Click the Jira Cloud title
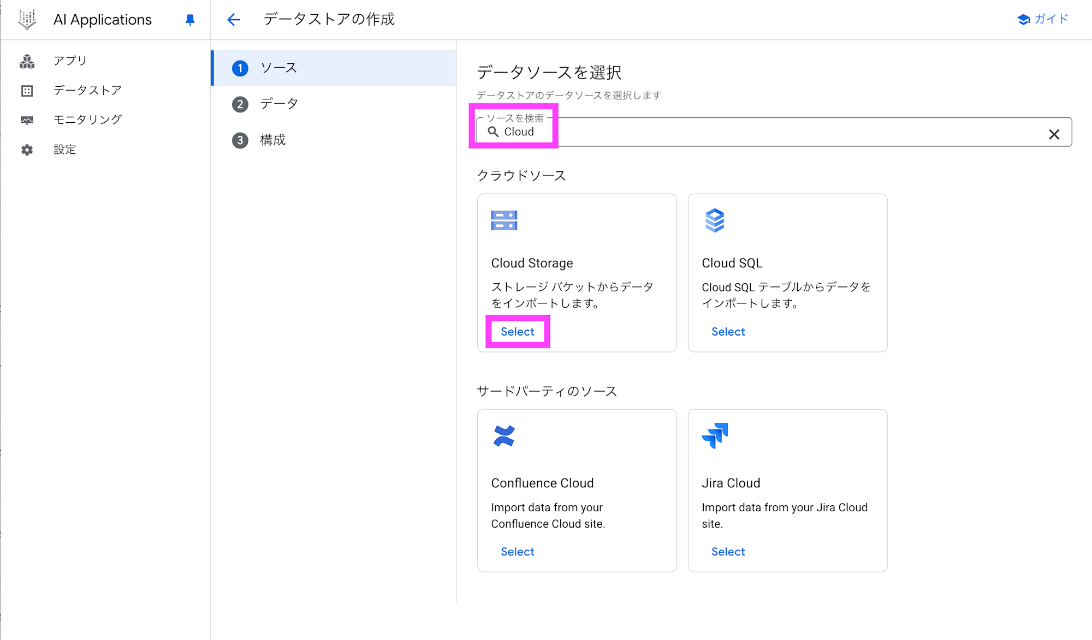This screenshot has height=640, width=1092. (731, 483)
